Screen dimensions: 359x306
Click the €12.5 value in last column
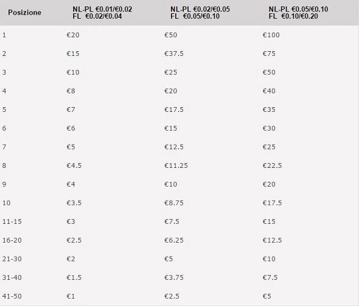click(272, 240)
